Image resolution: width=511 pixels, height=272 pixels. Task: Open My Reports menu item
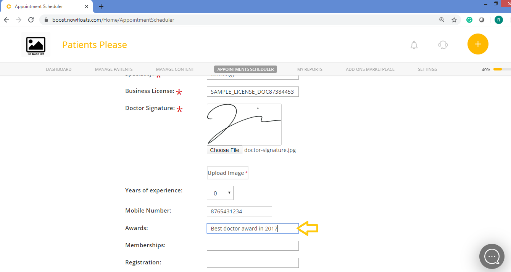pyautogui.click(x=310, y=69)
